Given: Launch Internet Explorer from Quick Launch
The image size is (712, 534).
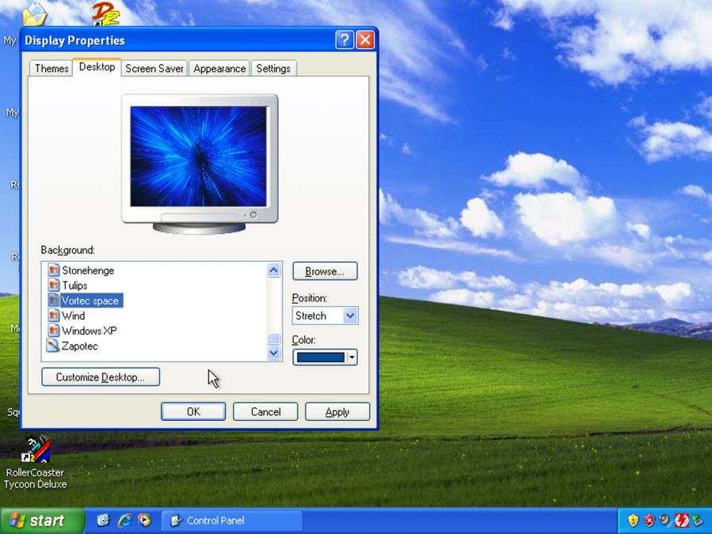Looking at the screenshot, I should pyautogui.click(x=124, y=520).
